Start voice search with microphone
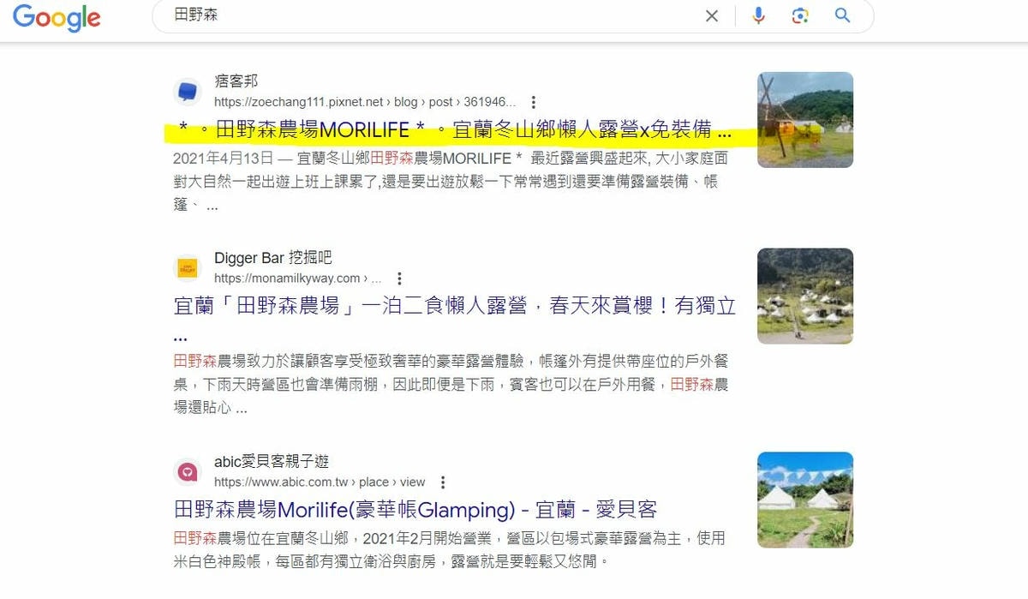1028x599 pixels. (x=758, y=15)
